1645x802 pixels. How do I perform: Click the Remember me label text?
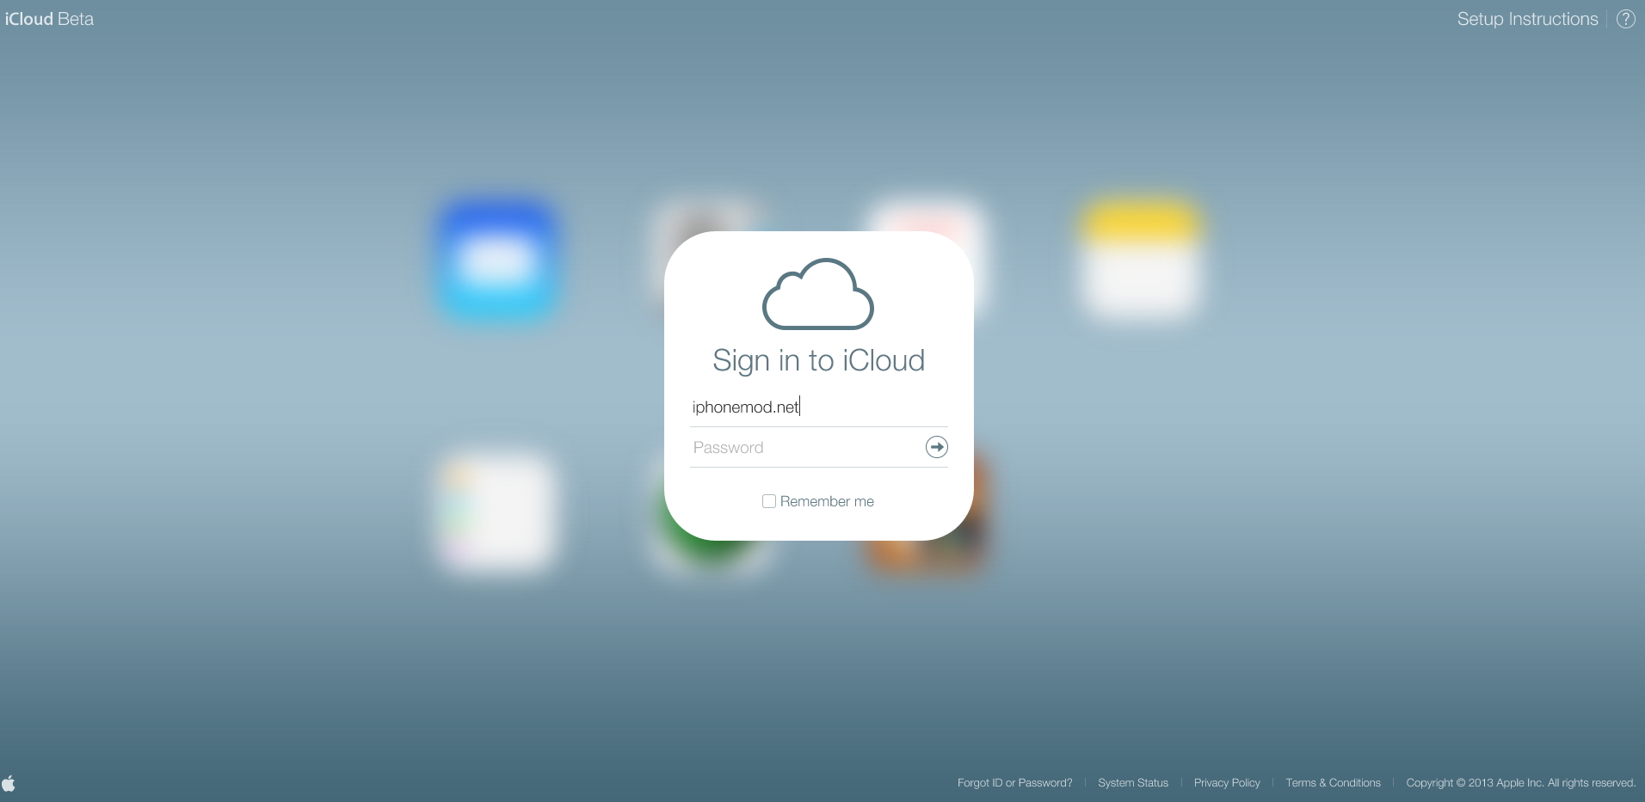point(827,501)
